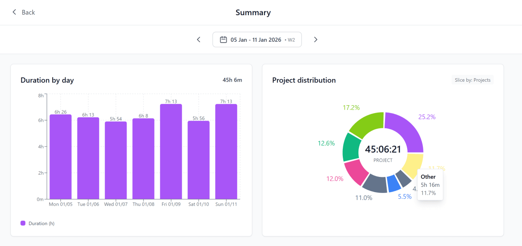Click the Back link text
The height and width of the screenshot is (246, 522).
point(28,12)
